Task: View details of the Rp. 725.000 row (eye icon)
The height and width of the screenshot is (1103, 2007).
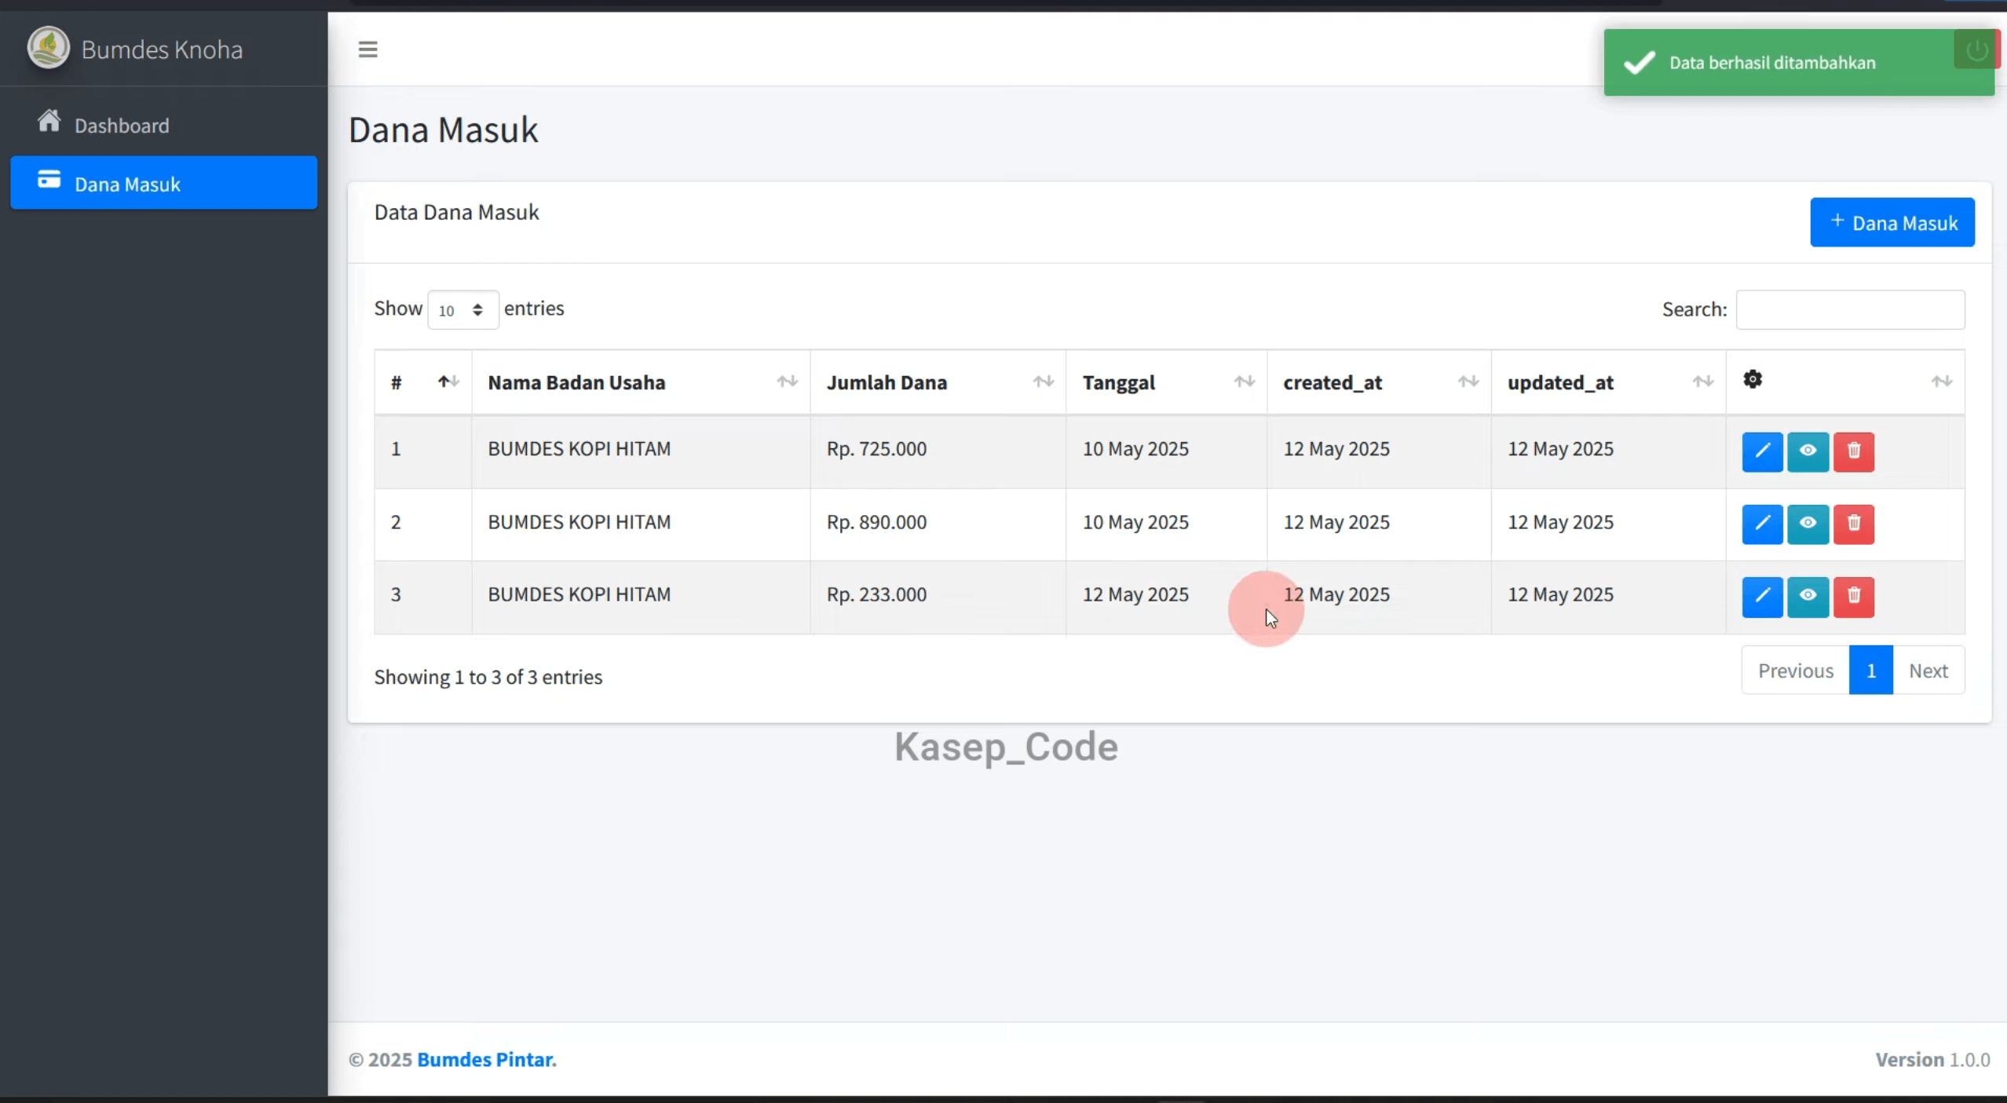Action: [x=1808, y=451]
